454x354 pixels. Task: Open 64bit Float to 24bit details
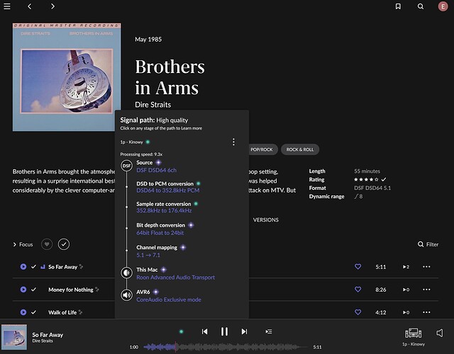(160, 233)
